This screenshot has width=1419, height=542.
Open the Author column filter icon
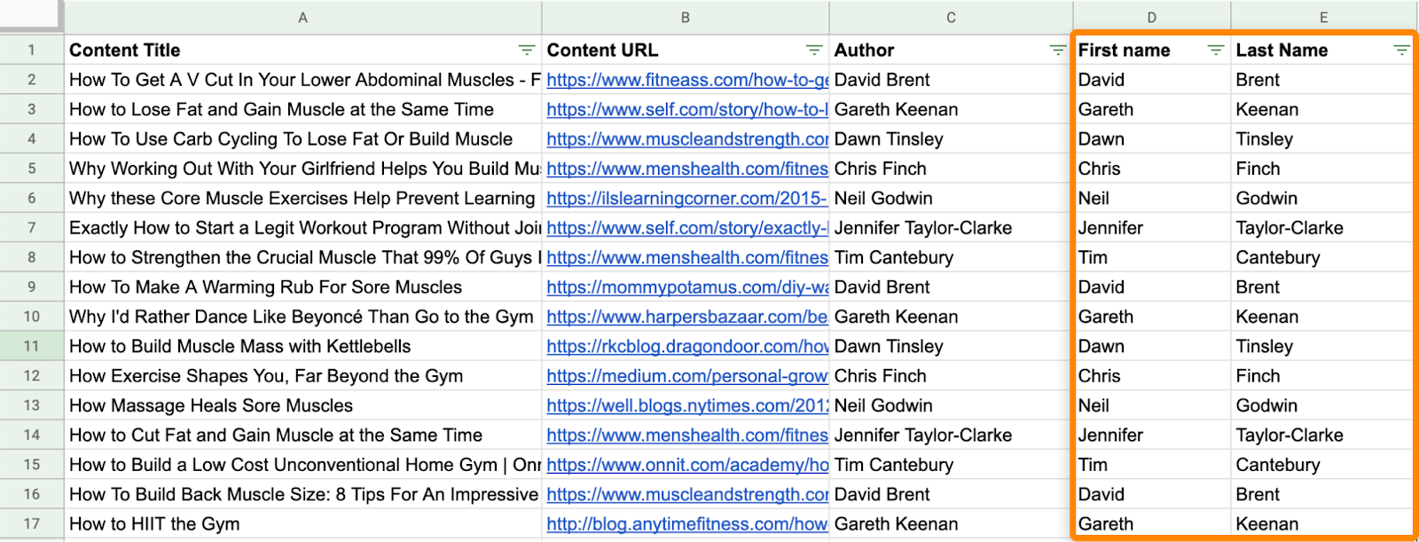(x=1057, y=51)
